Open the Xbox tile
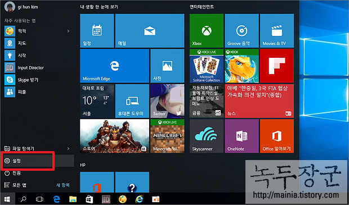The image size is (349, 205). pos(207,31)
